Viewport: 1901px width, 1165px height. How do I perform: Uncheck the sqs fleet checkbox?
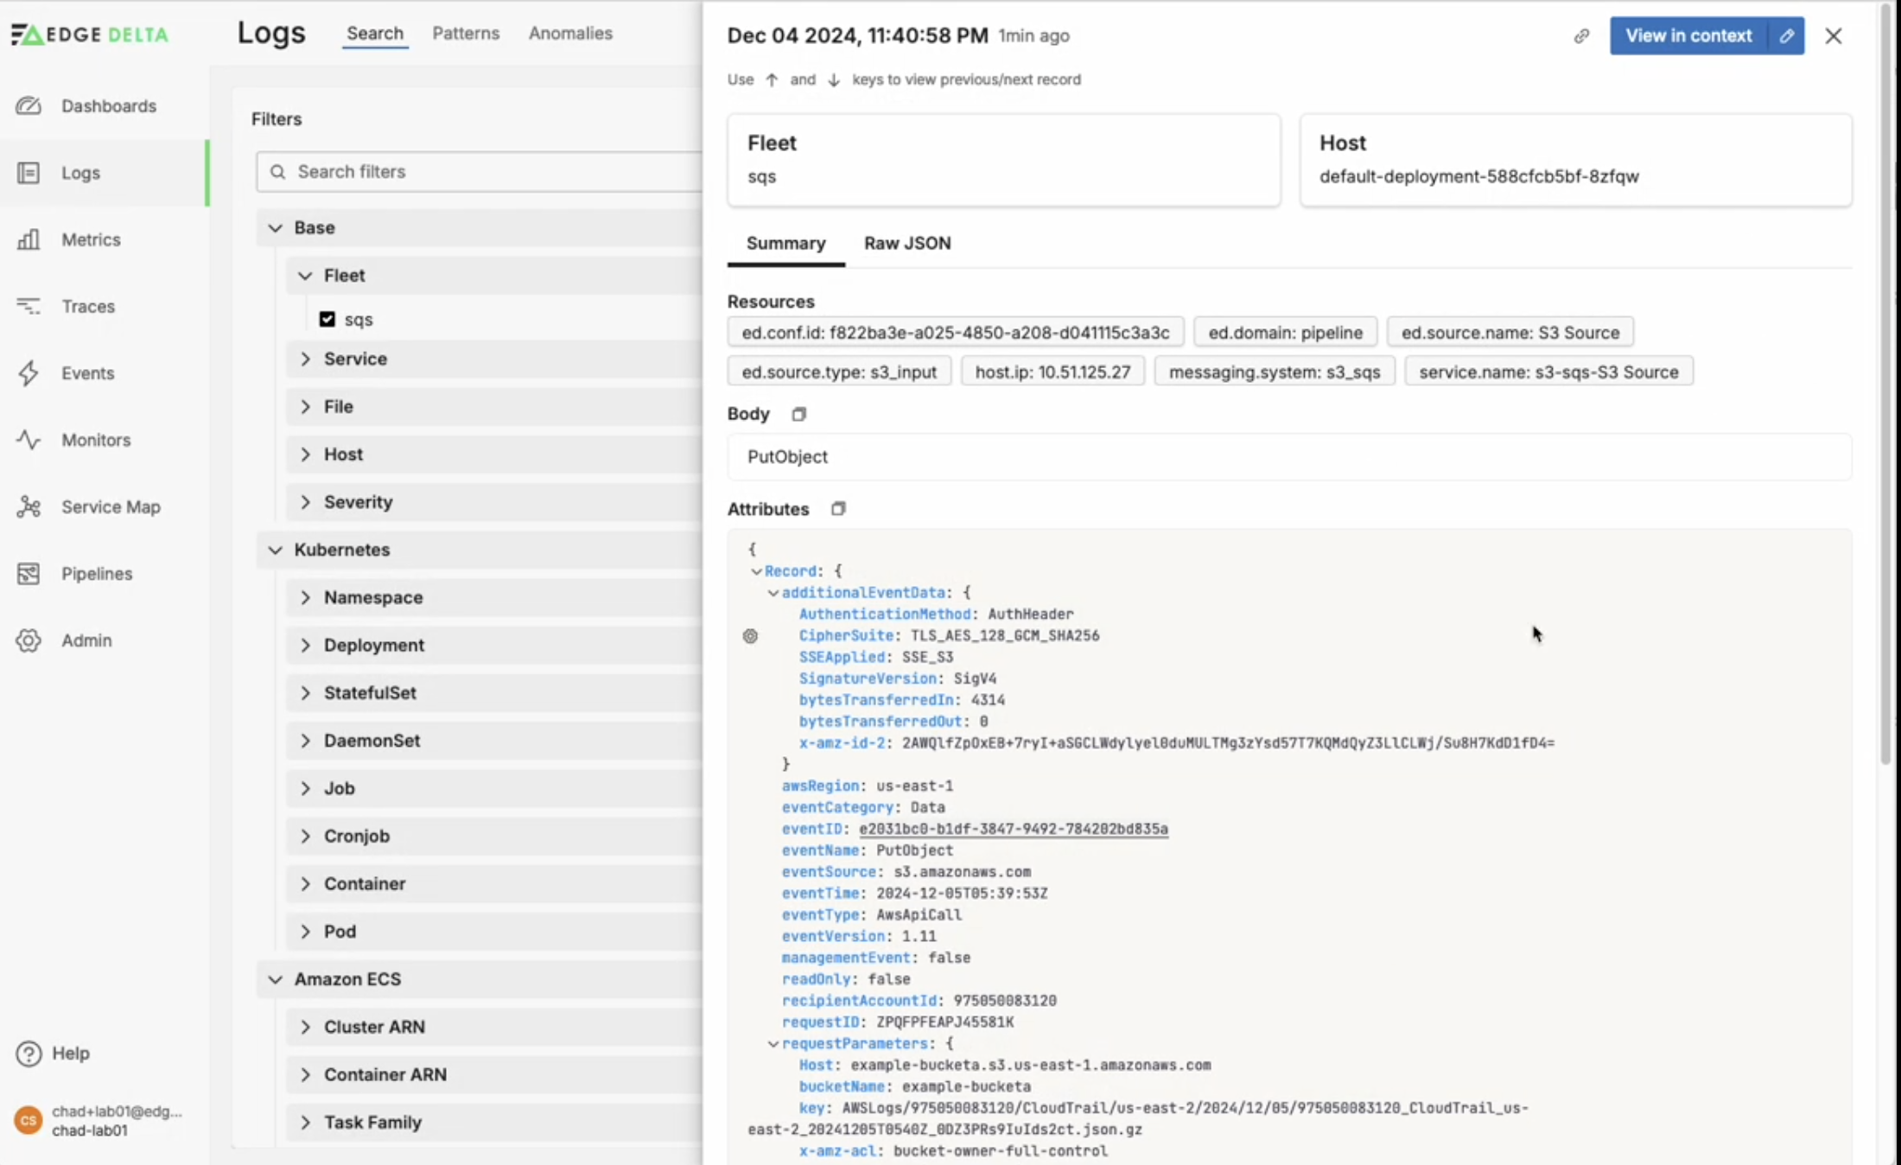(327, 319)
